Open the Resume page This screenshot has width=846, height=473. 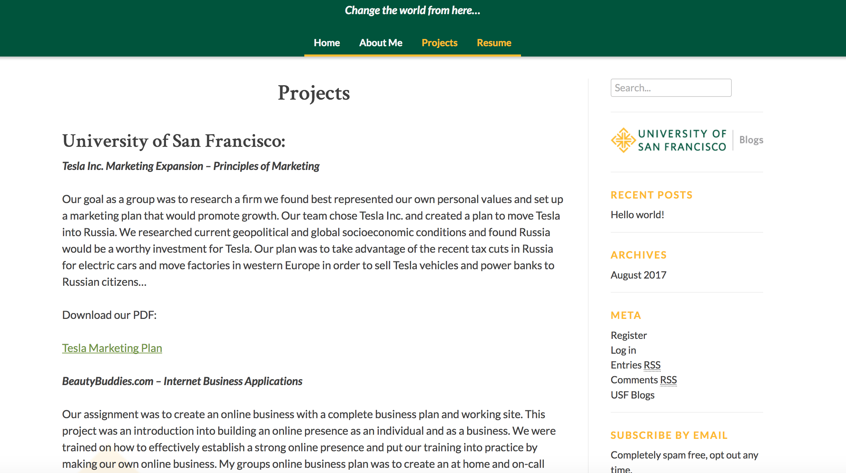click(494, 43)
